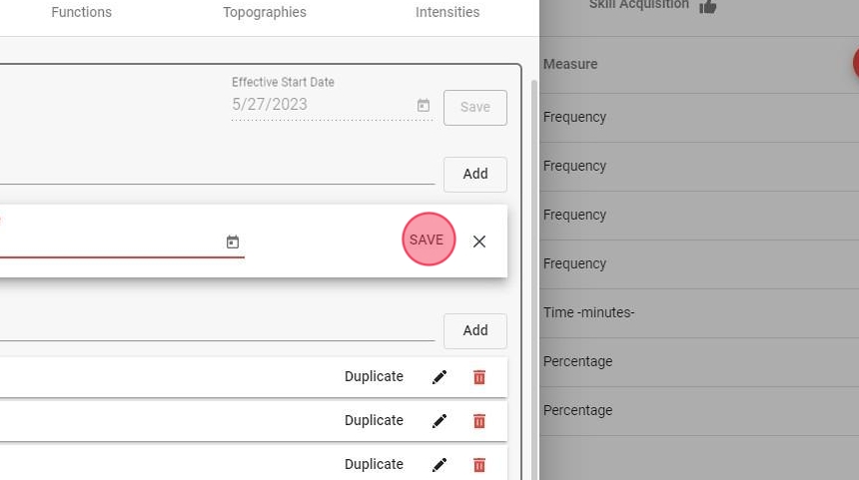Close the edit row with the X icon

tap(479, 241)
